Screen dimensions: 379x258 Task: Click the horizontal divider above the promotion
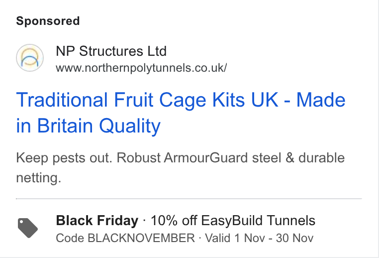point(189,199)
